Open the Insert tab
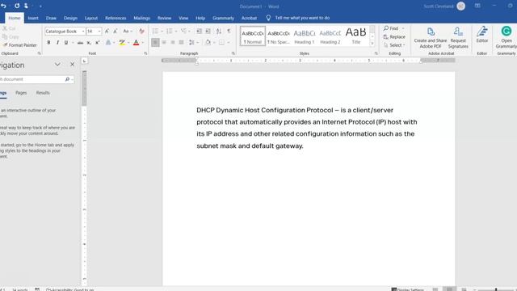 [33, 18]
